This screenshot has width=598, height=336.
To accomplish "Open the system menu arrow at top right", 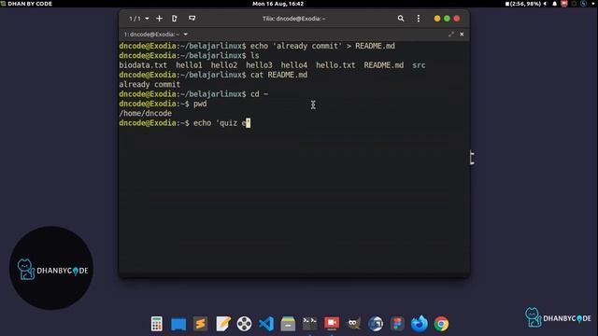I will (x=593, y=4).
